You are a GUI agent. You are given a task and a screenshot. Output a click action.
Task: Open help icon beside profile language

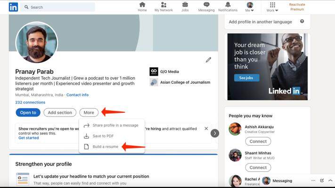[x=302, y=22]
